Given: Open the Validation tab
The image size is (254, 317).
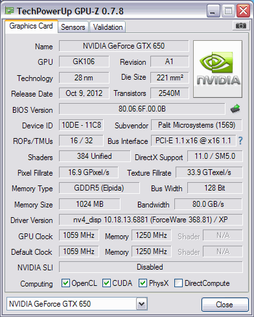Looking at the screenshot, I should tap(108, 27).
